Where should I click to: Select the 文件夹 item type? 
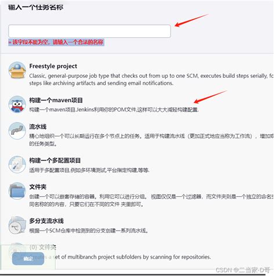[38, 187]
